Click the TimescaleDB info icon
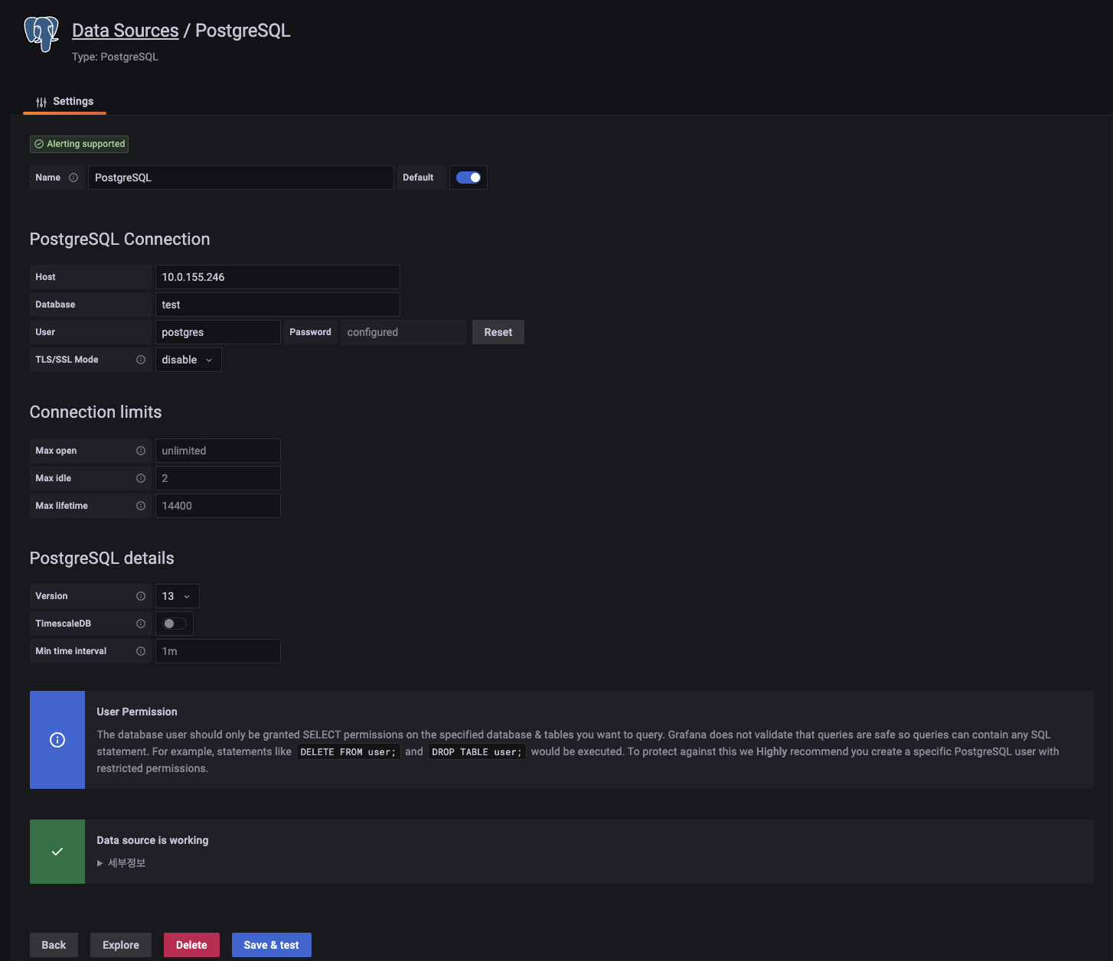Image resolution: width=1113 pixels, height=961 pixels. (x=141, y=624)
